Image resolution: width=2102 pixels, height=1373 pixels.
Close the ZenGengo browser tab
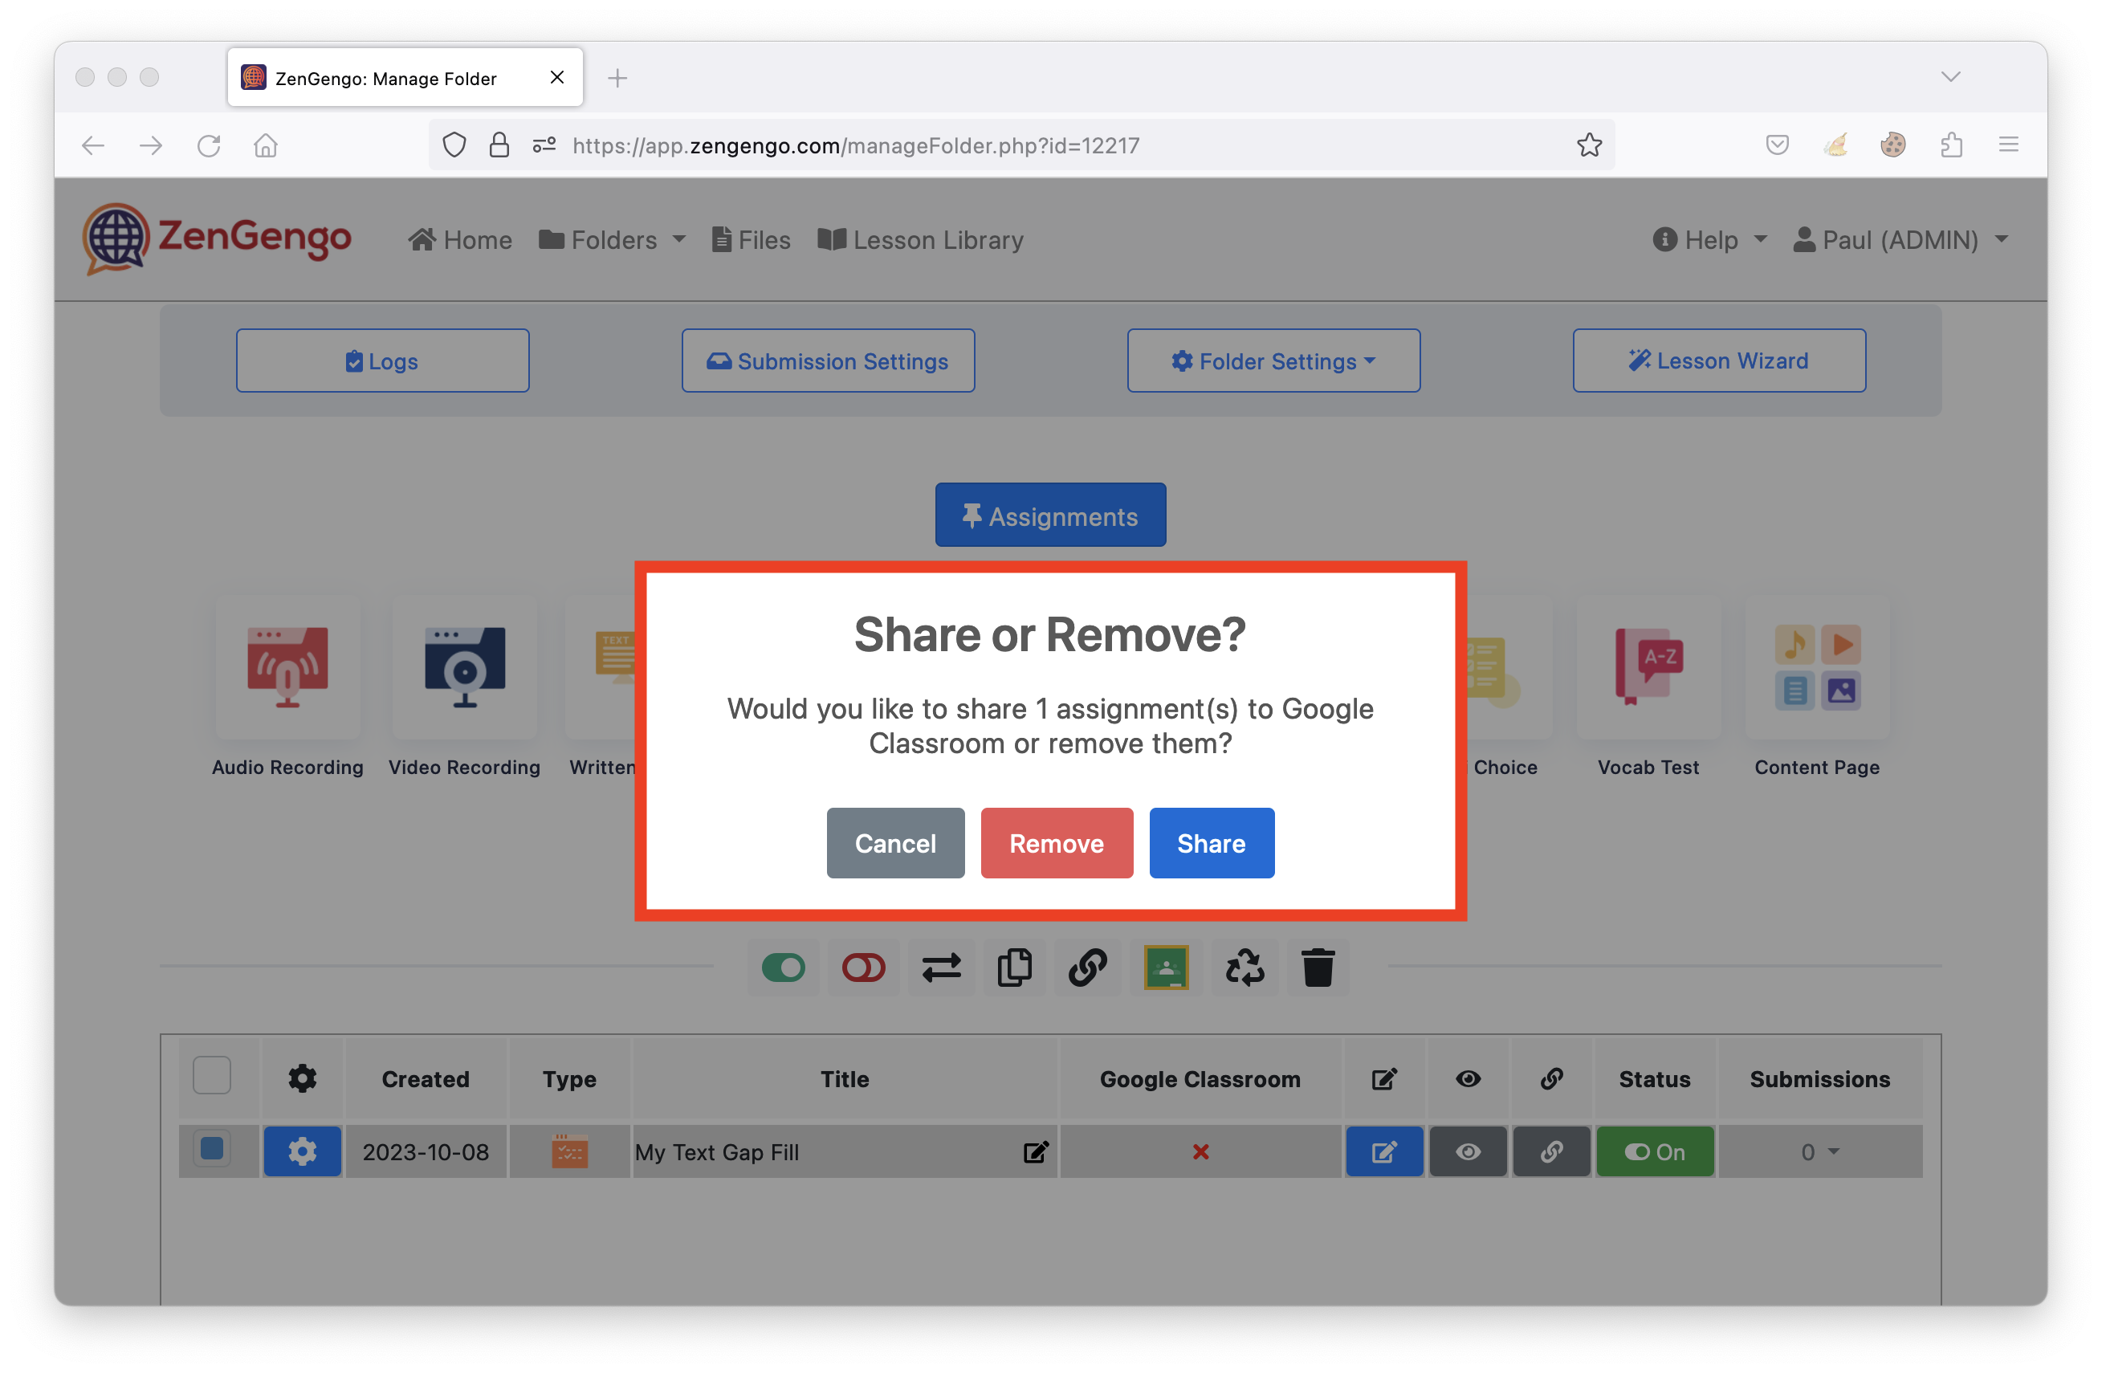pos(556,77)
